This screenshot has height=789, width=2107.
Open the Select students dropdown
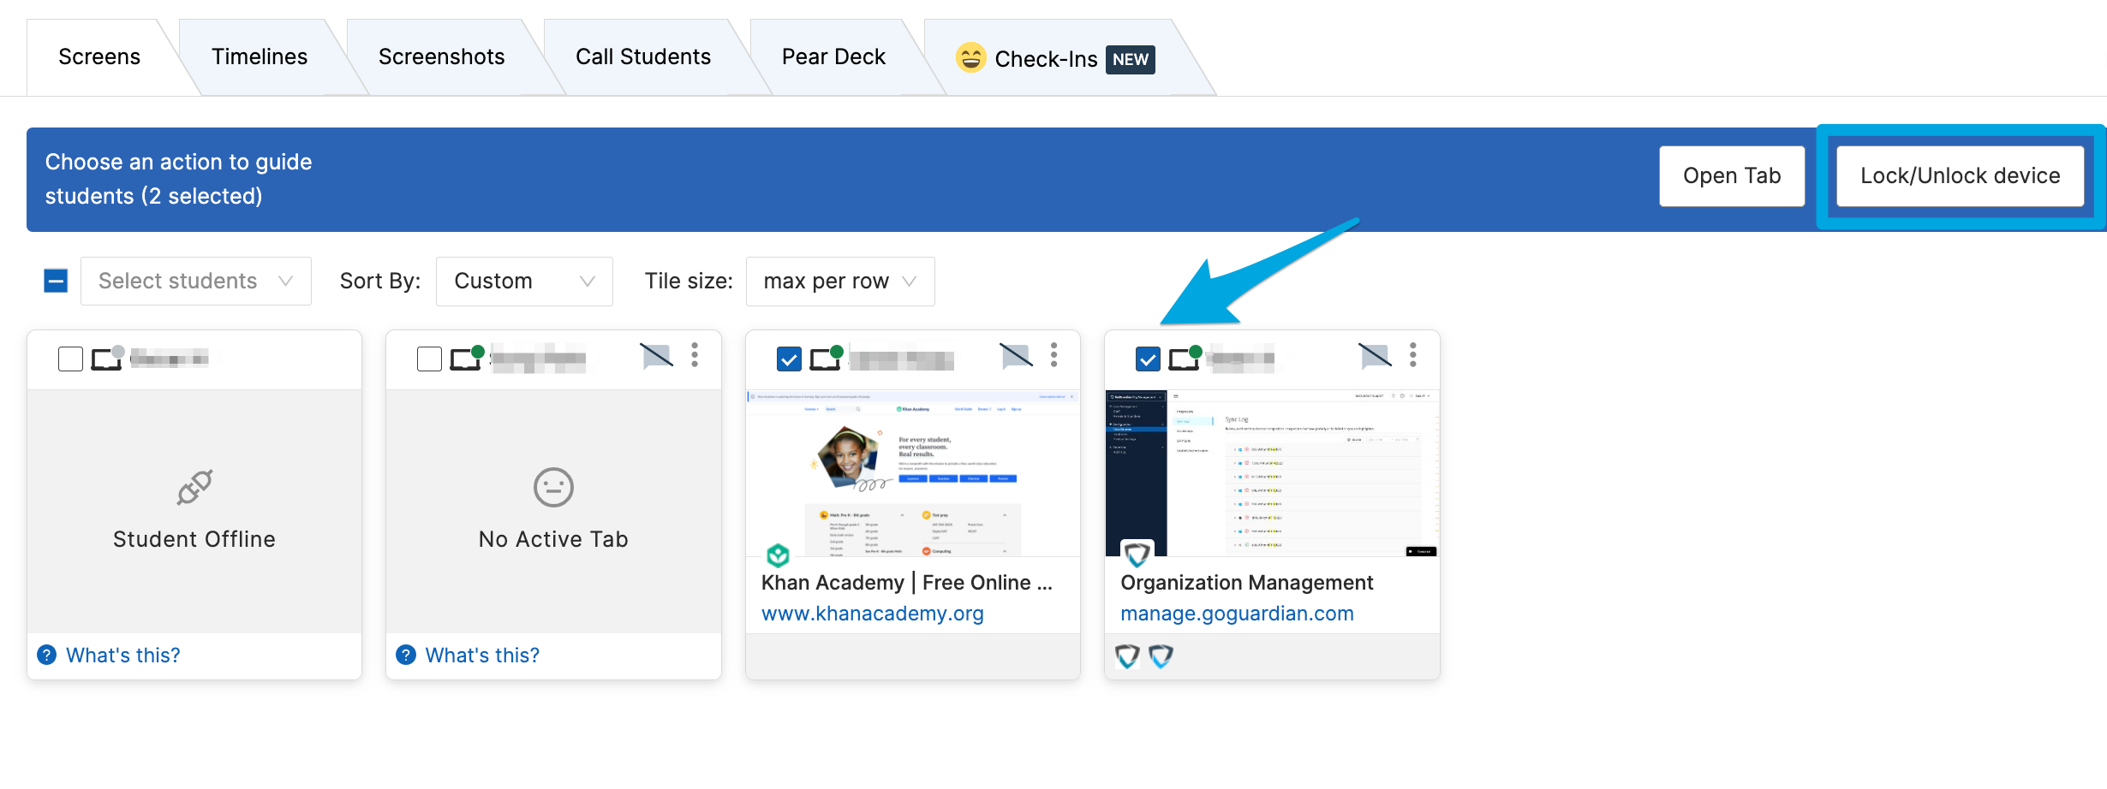tap(195, 281)
